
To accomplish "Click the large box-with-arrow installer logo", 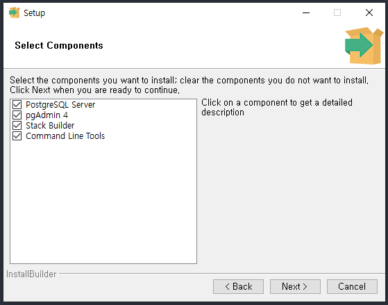I will [x=364, y=46].
